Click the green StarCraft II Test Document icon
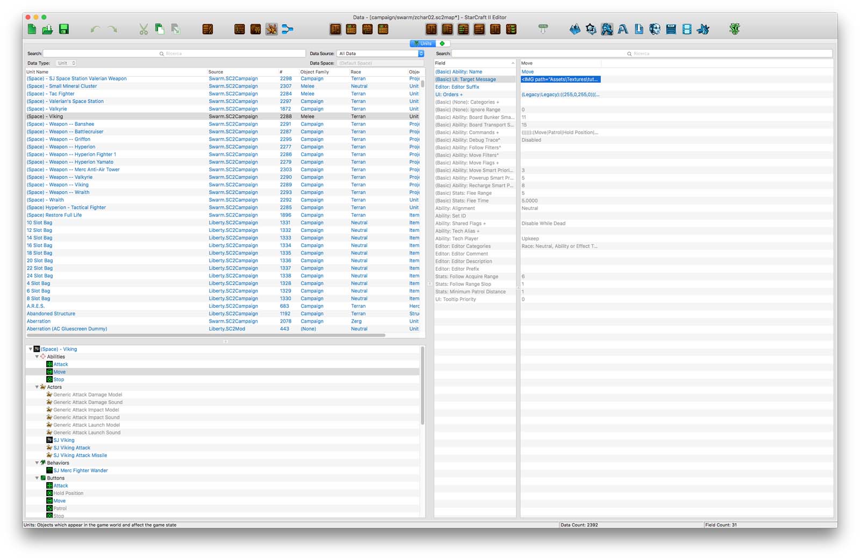The height and width of the screenshot is (560, 860). (735, 30)
